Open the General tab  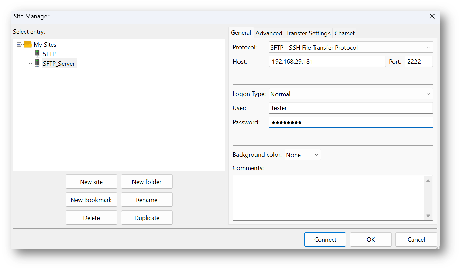(x=241, y=33)
